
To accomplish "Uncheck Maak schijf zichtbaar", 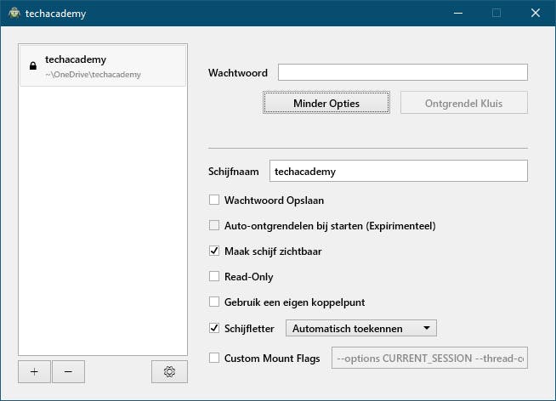I will [214, 251].
